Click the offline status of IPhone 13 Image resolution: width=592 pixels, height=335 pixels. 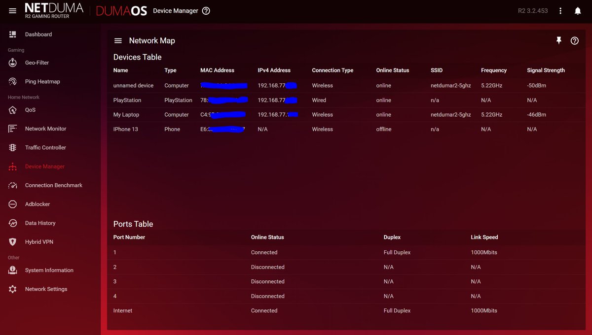pos(384,129)
